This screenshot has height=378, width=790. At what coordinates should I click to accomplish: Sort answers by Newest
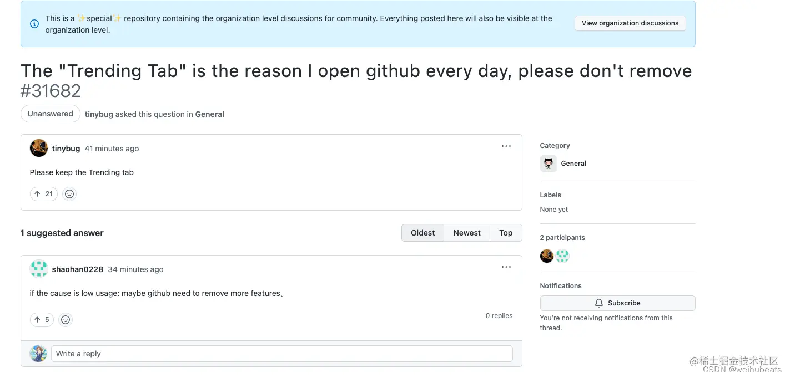pos(467,233)
